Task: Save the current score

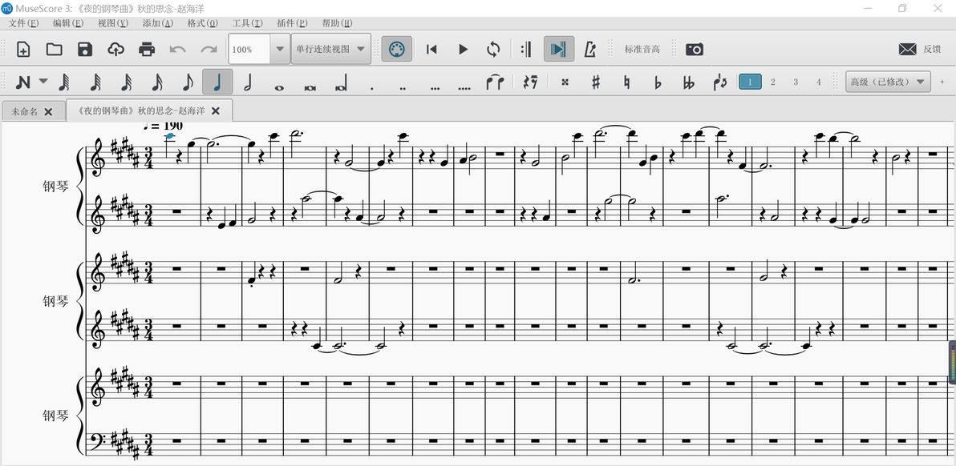Action: click(x=85, y=50)
